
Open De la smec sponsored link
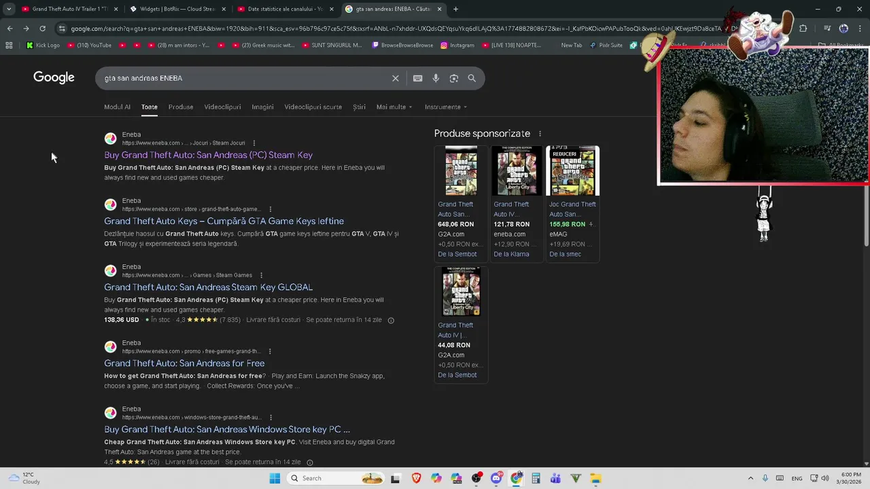tap(565, 254)
